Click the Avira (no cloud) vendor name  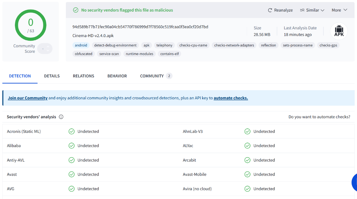[197, 189]
